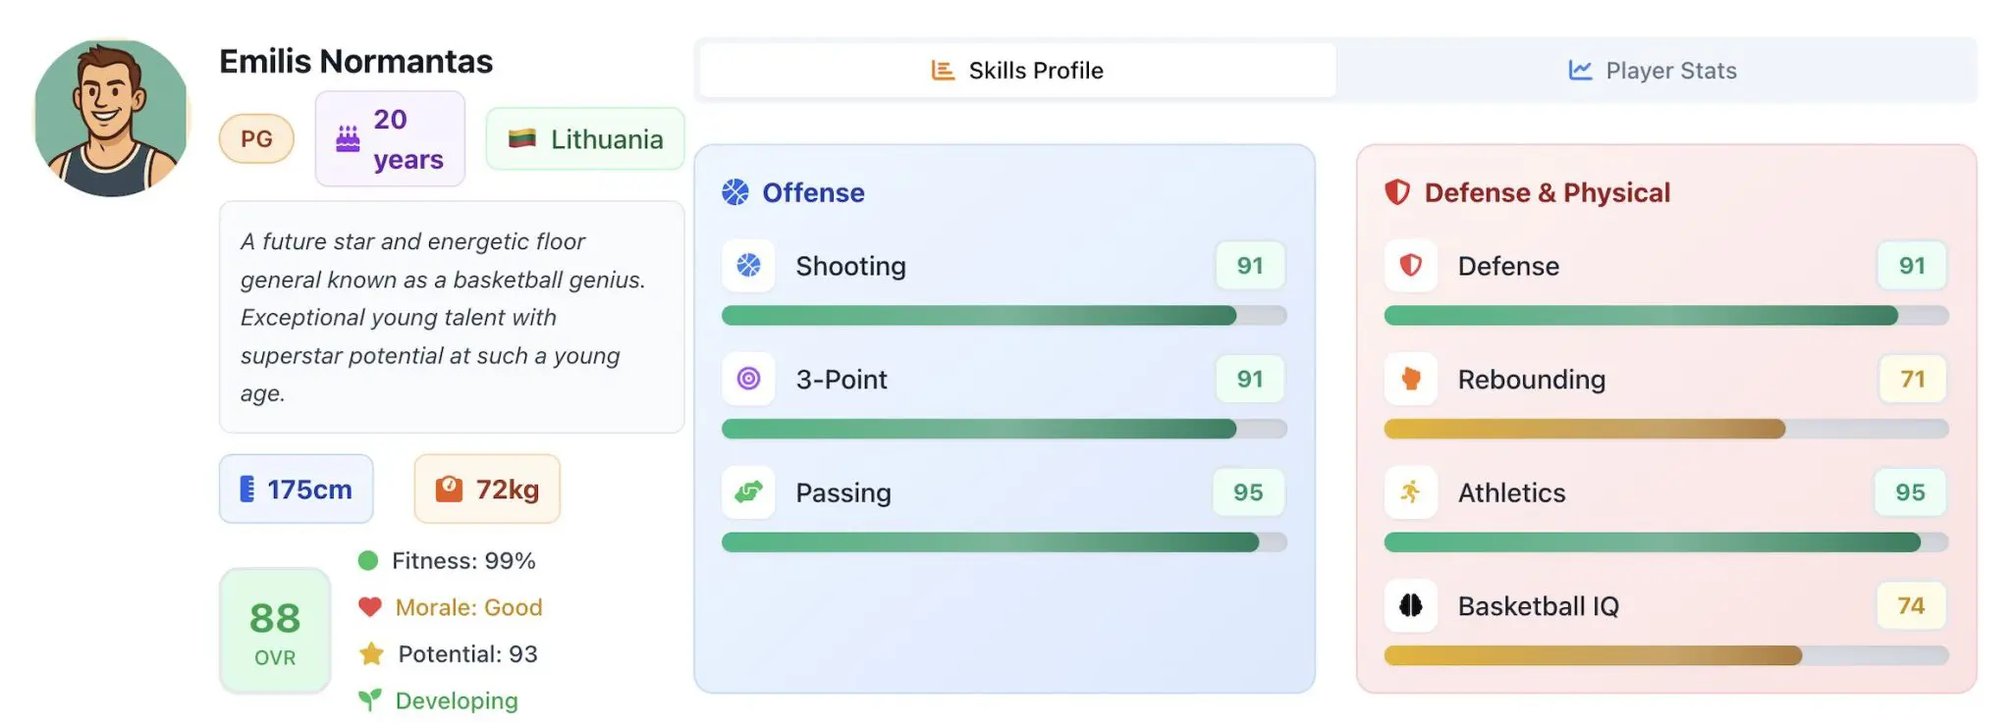Click the Rebounding hand icon
The height and width of the screenshot is (723, 2011).
pyautogui.click(x=1410, y=379)
